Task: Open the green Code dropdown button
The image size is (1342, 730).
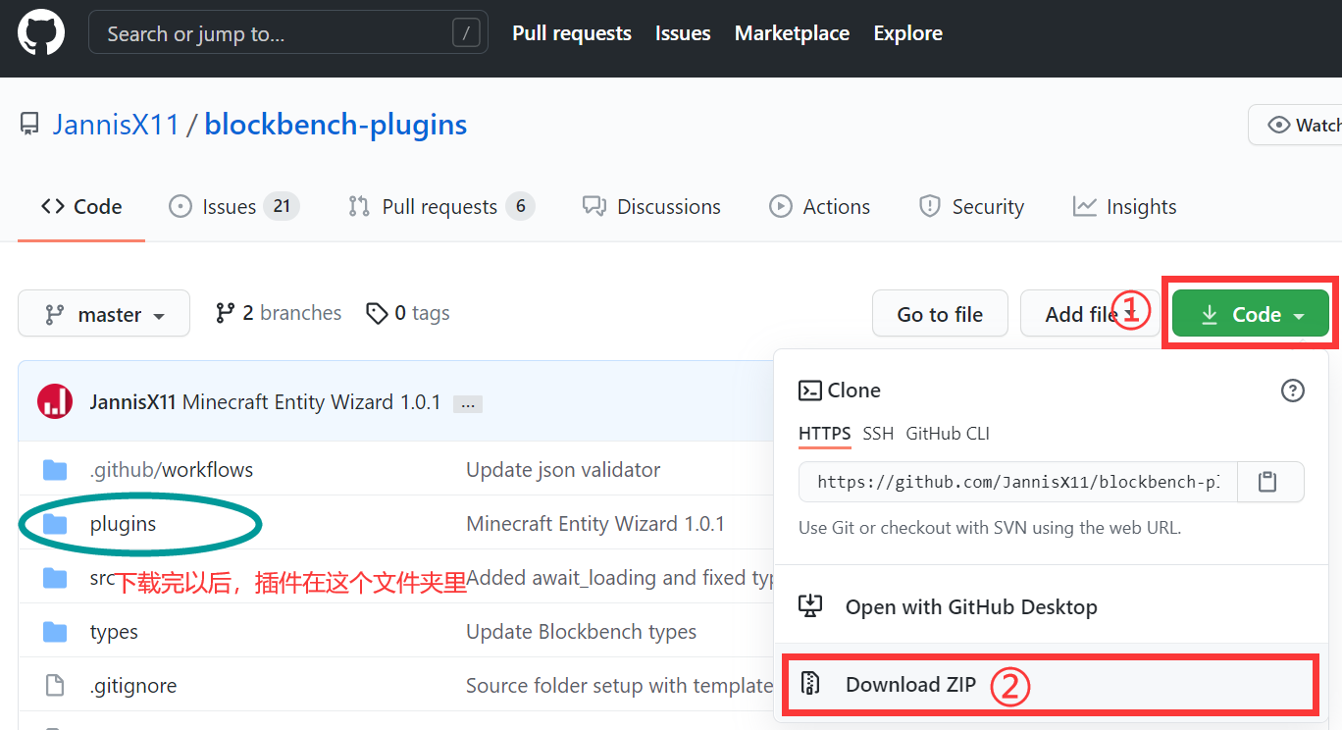Action: pos(1251,314)
